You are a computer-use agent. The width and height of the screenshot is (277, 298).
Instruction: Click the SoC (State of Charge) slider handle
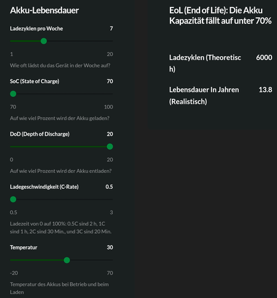[x=13, y=94]
